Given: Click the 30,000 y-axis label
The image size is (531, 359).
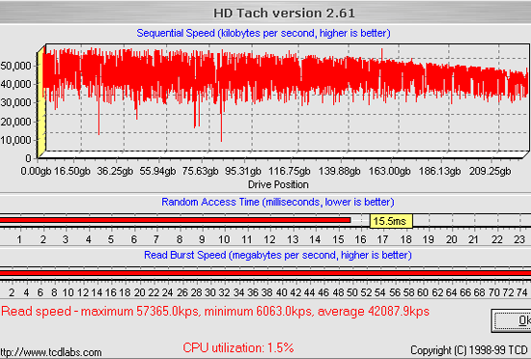Looking at the screenshot, I should click(15, 102).
